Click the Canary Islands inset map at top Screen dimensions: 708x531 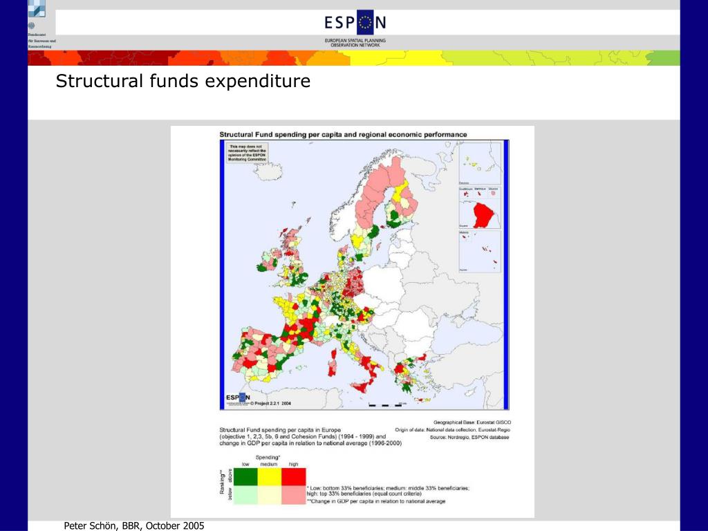pos(480,162)
